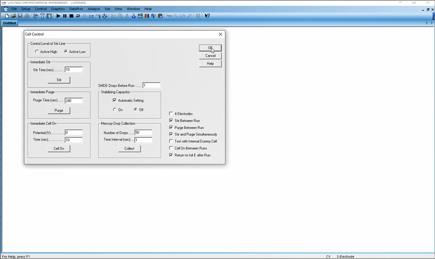Click the Pause experiment toolbar icon
This screenshot has width=435, height=259.
click(x=65, y=16)
